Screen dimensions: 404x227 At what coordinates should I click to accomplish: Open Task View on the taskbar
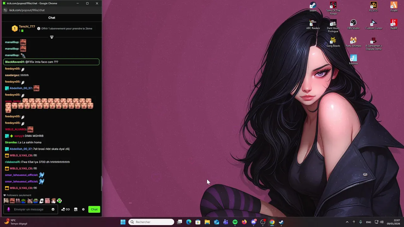[180, 222]
